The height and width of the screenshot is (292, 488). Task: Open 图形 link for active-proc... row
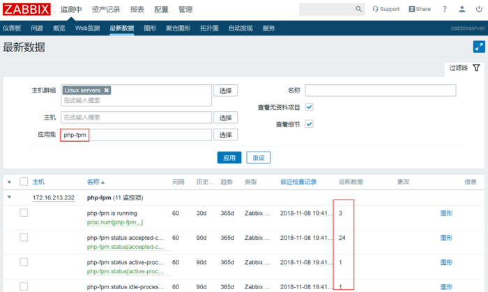coord(446,262)
